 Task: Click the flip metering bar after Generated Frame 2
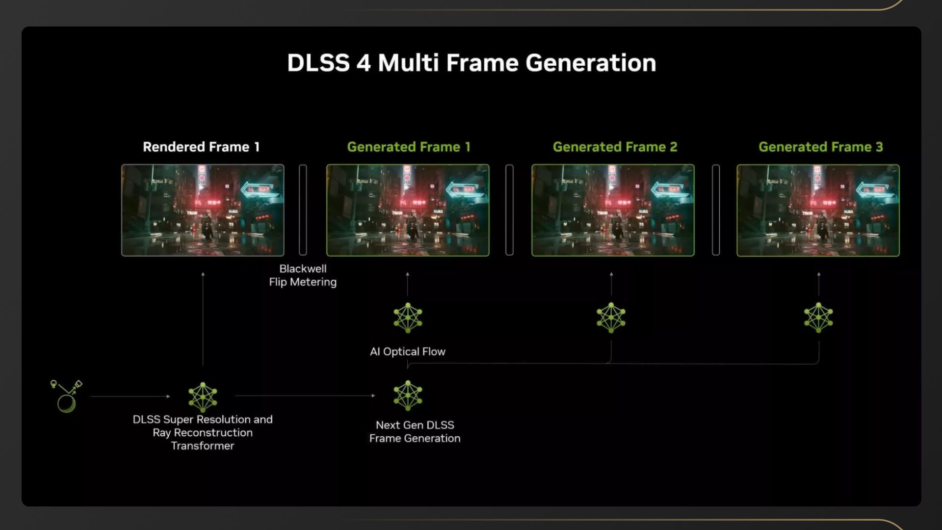pos(716,210)
